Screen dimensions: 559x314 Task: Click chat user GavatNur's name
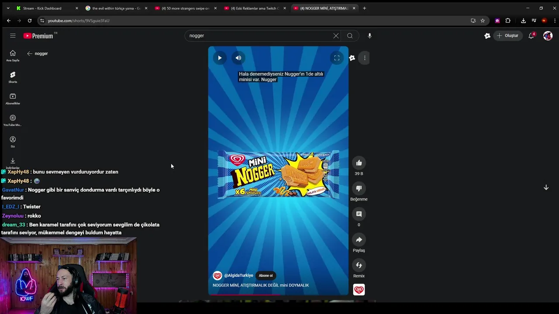click(13, 190)
